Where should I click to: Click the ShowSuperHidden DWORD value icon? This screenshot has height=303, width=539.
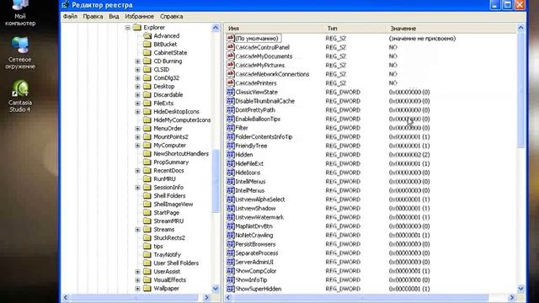coord(230,289)
